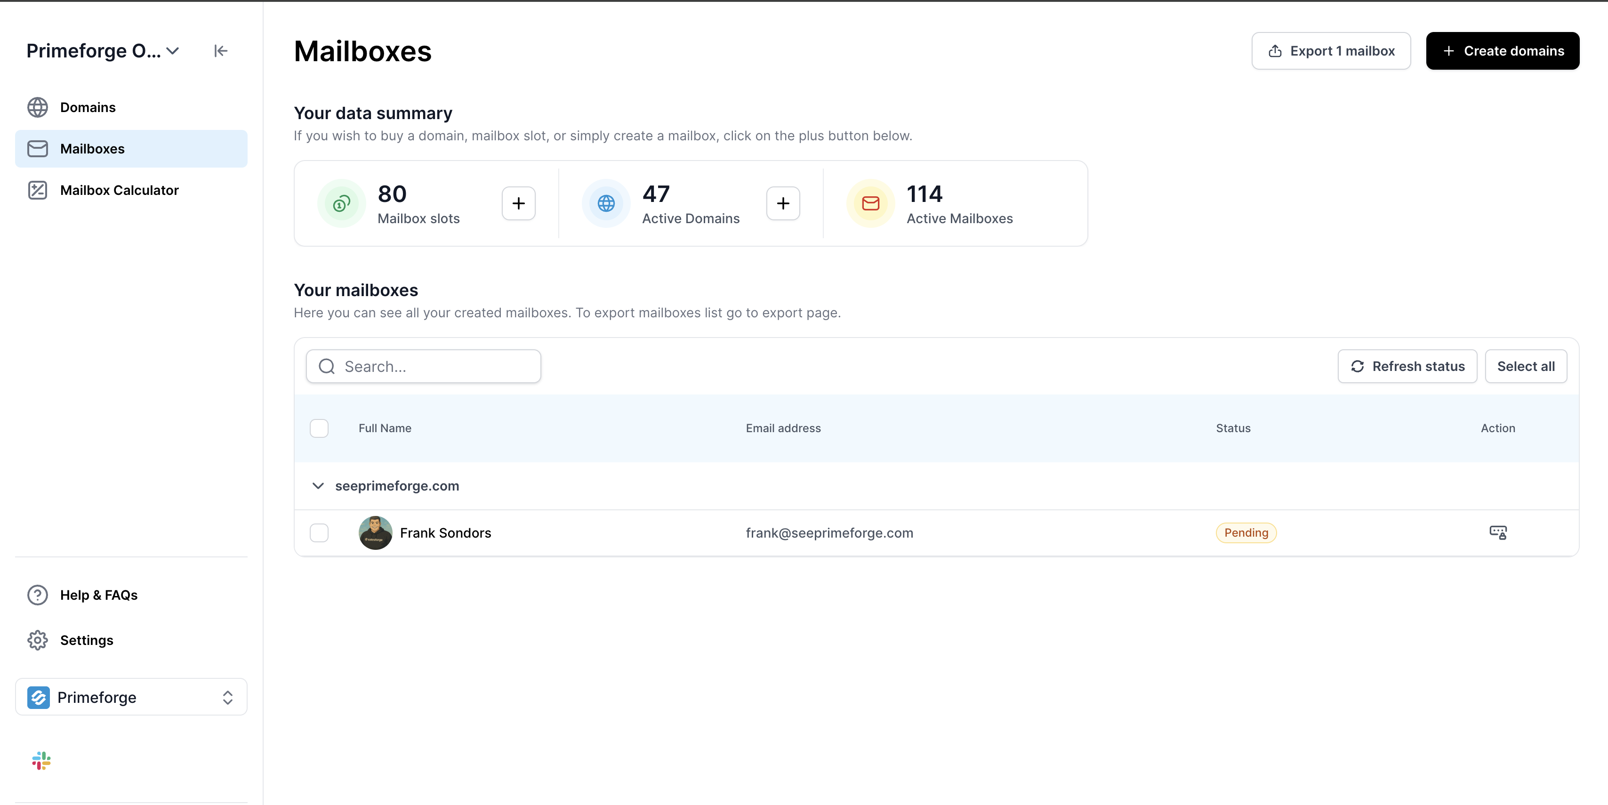Open the Primeforge product switcher
The width and height of the screenshot is (1608, 805).
[131, 697]
